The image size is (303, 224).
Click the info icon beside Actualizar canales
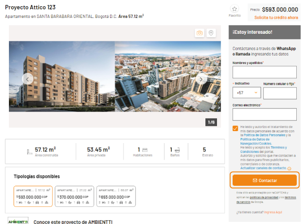289,168
